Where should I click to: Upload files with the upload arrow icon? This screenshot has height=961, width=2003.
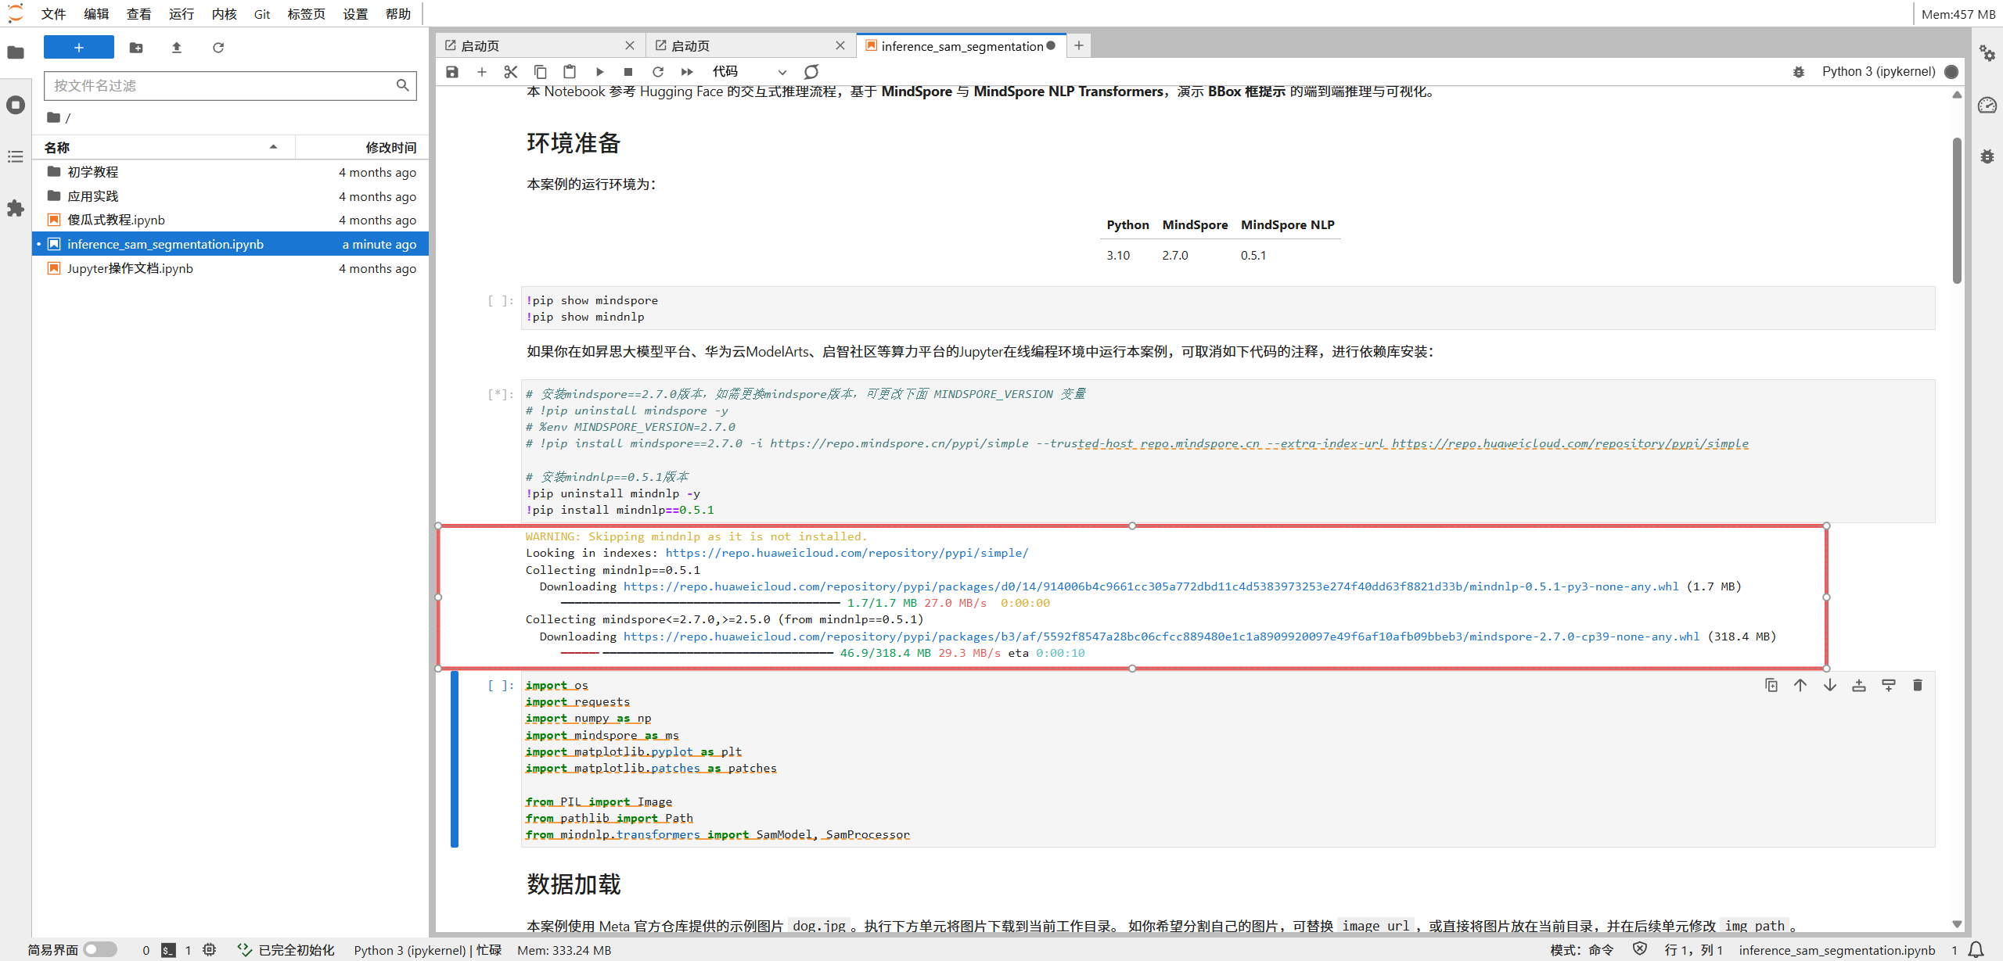pyautogui.click(x=177, y=48)
